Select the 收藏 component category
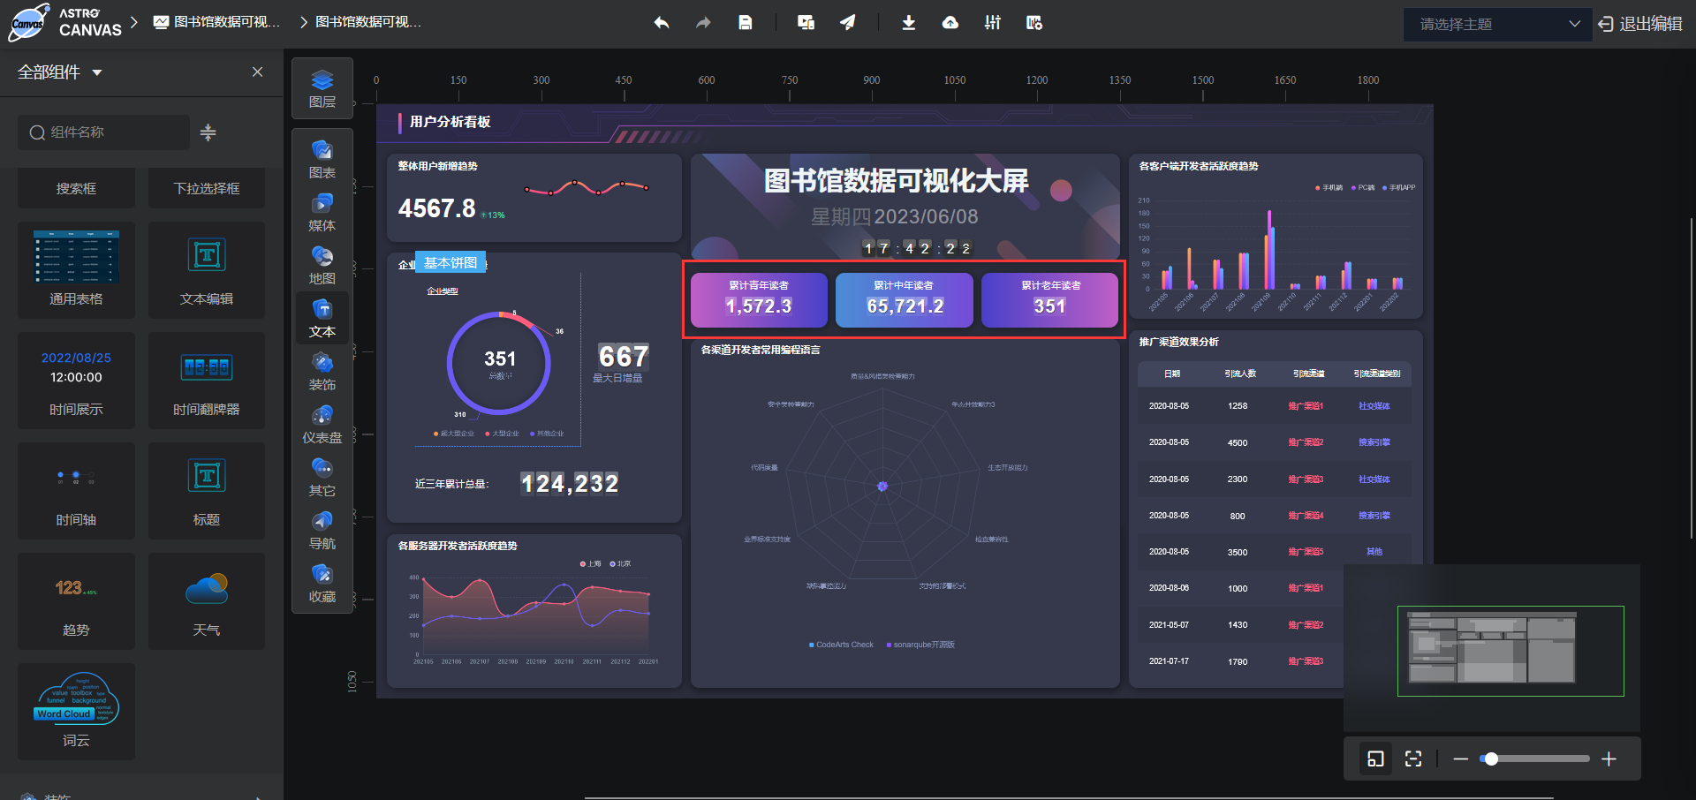Image resolution: width=1696 pixels, height=800 pixels. click(x=322, y=583)
